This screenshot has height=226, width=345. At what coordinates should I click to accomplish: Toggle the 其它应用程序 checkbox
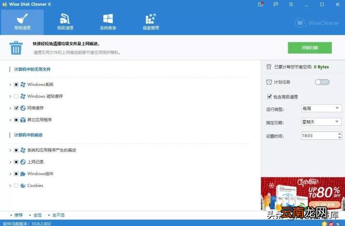(x=16, y=120)
